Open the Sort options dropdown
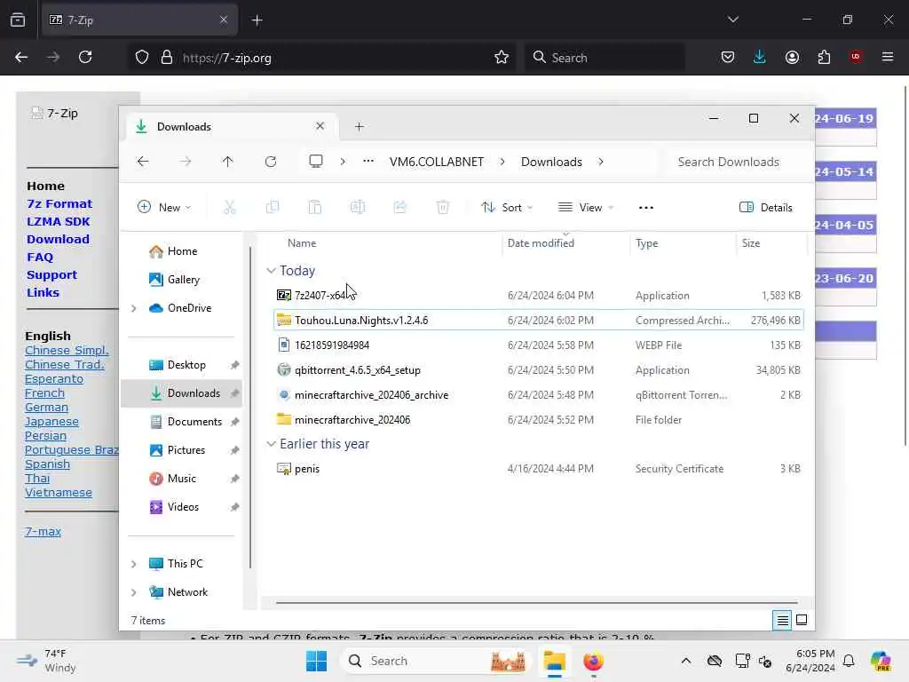This screenshot has width=909, height=682. (x=507, y=207)
